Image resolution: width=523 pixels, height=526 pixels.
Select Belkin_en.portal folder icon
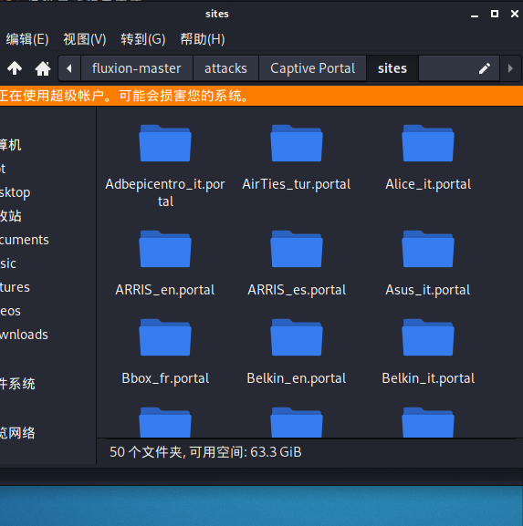[x=297, y=337]
